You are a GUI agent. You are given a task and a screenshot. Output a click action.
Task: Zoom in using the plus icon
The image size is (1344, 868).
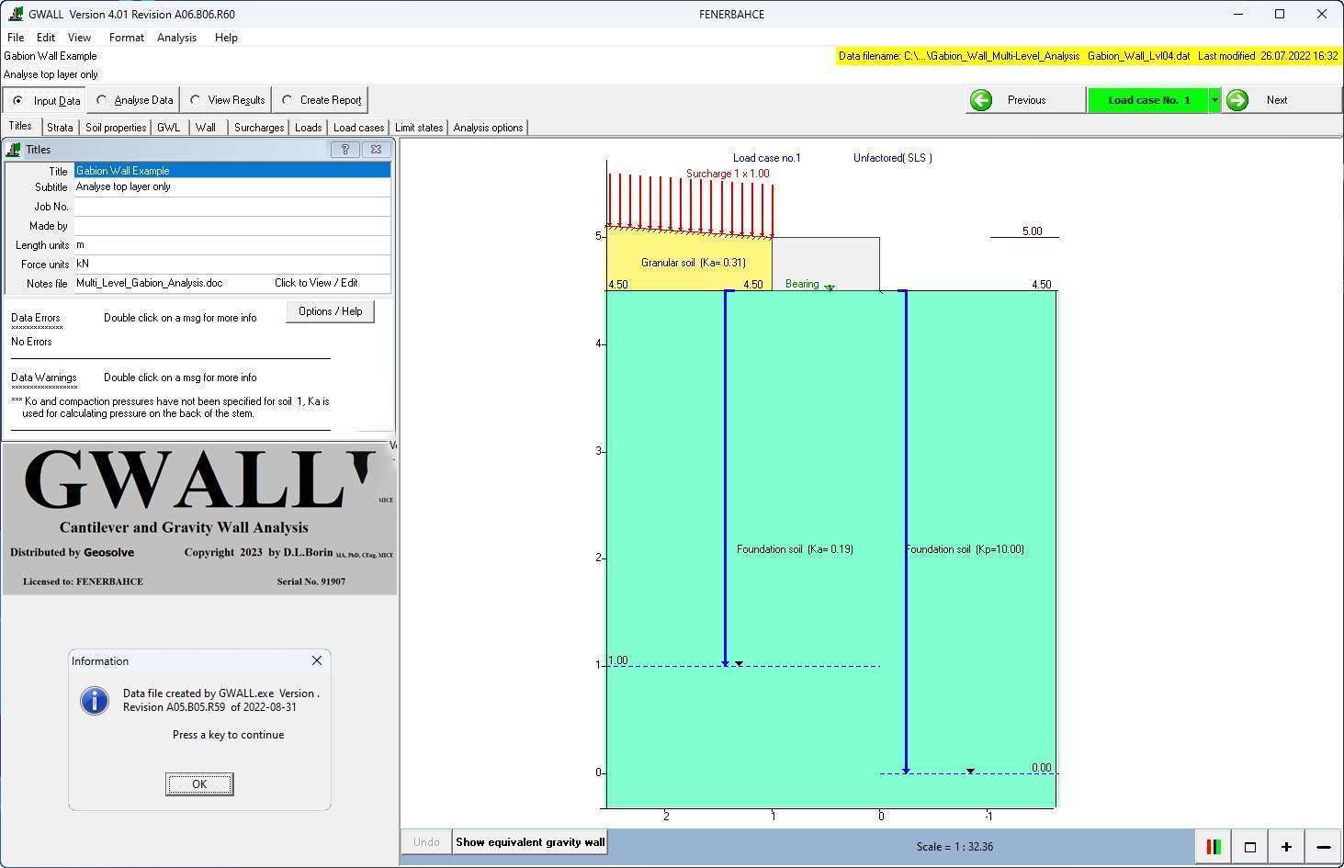coord(1286,846)
